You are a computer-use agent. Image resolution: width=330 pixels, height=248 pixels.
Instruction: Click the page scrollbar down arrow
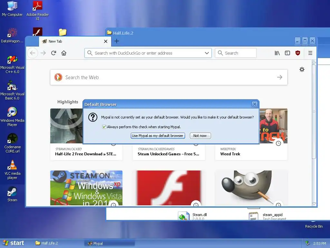(x=314, y=204)
